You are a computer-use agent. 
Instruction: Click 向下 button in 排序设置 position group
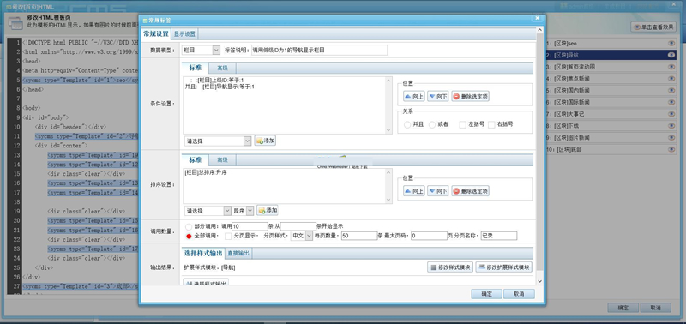tap(438, 191)
